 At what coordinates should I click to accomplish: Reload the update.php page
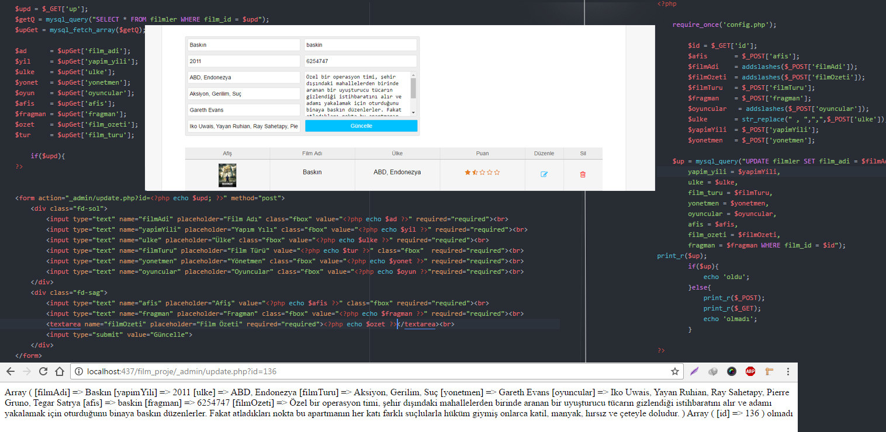pos(43,371)
